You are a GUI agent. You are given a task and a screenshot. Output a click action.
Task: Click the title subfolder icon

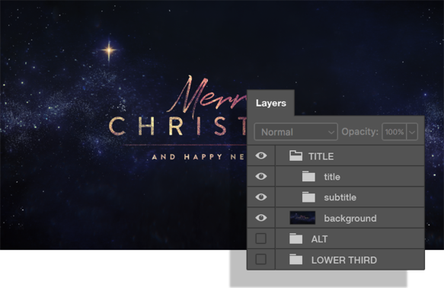click(x=308, y=177)
